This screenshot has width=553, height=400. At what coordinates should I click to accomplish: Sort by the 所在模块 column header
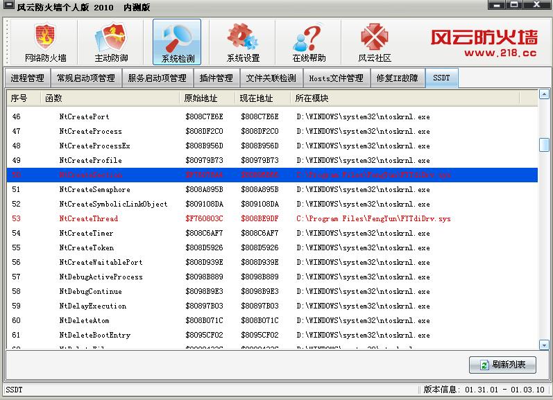click(x=405, y=98)
